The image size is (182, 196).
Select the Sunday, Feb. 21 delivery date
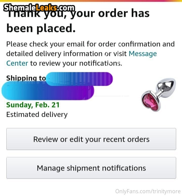pyautogui.click(x=33, y=105)
